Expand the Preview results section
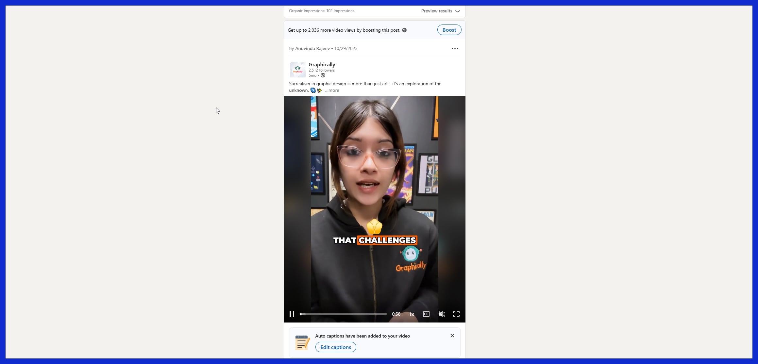 pos(440,11)
